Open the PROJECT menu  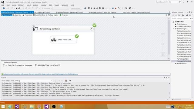21,5
